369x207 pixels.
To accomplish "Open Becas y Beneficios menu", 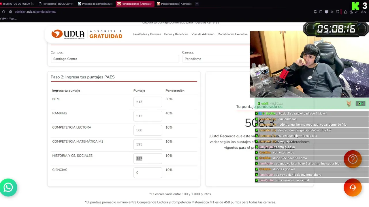I will click(x=176, y=34).
